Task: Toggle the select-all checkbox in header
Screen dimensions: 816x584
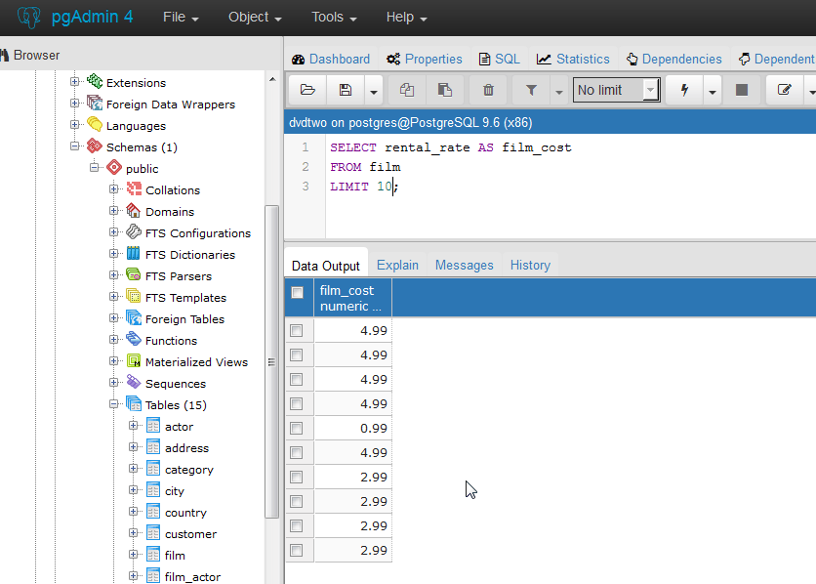Action: click(x=297, y=293)
